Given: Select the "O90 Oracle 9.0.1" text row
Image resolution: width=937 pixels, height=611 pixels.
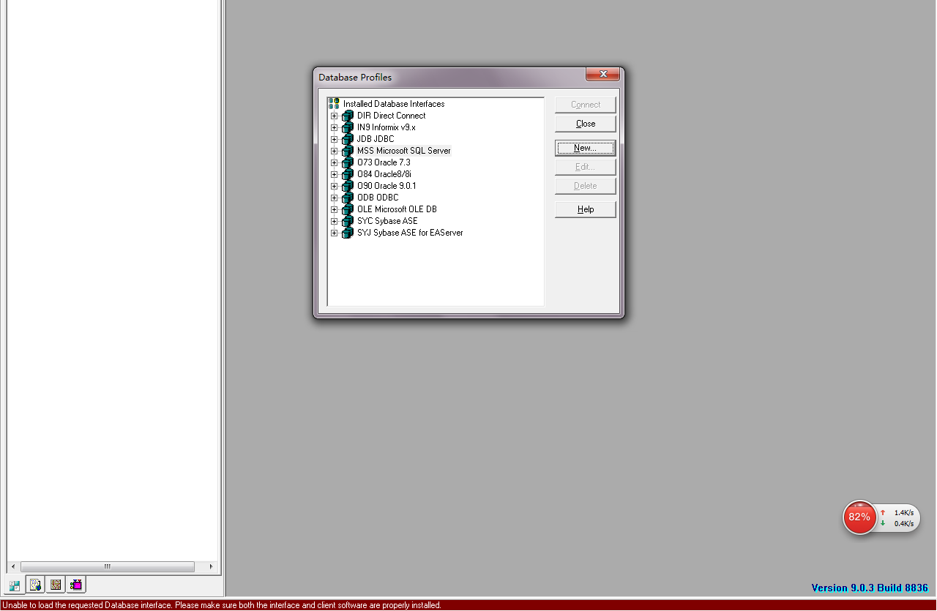Looking at the screenshot, I should tap(387, 186).
